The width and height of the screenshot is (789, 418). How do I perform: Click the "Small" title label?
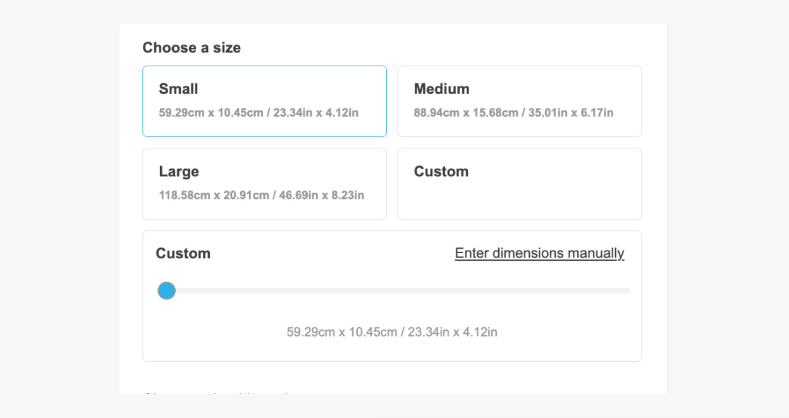pos(178,89)
